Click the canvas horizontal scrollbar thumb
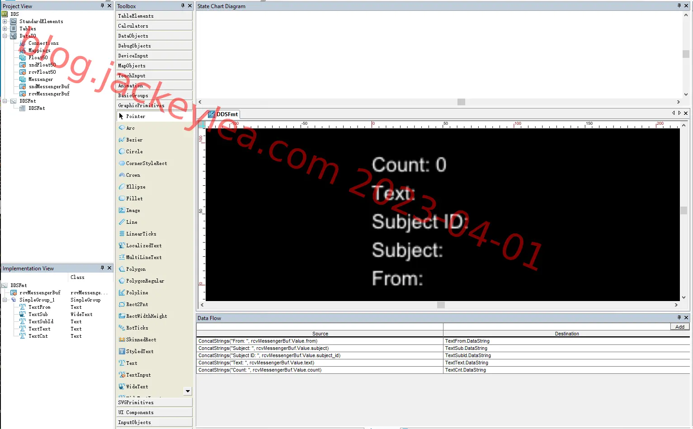 tap(441, 305)
